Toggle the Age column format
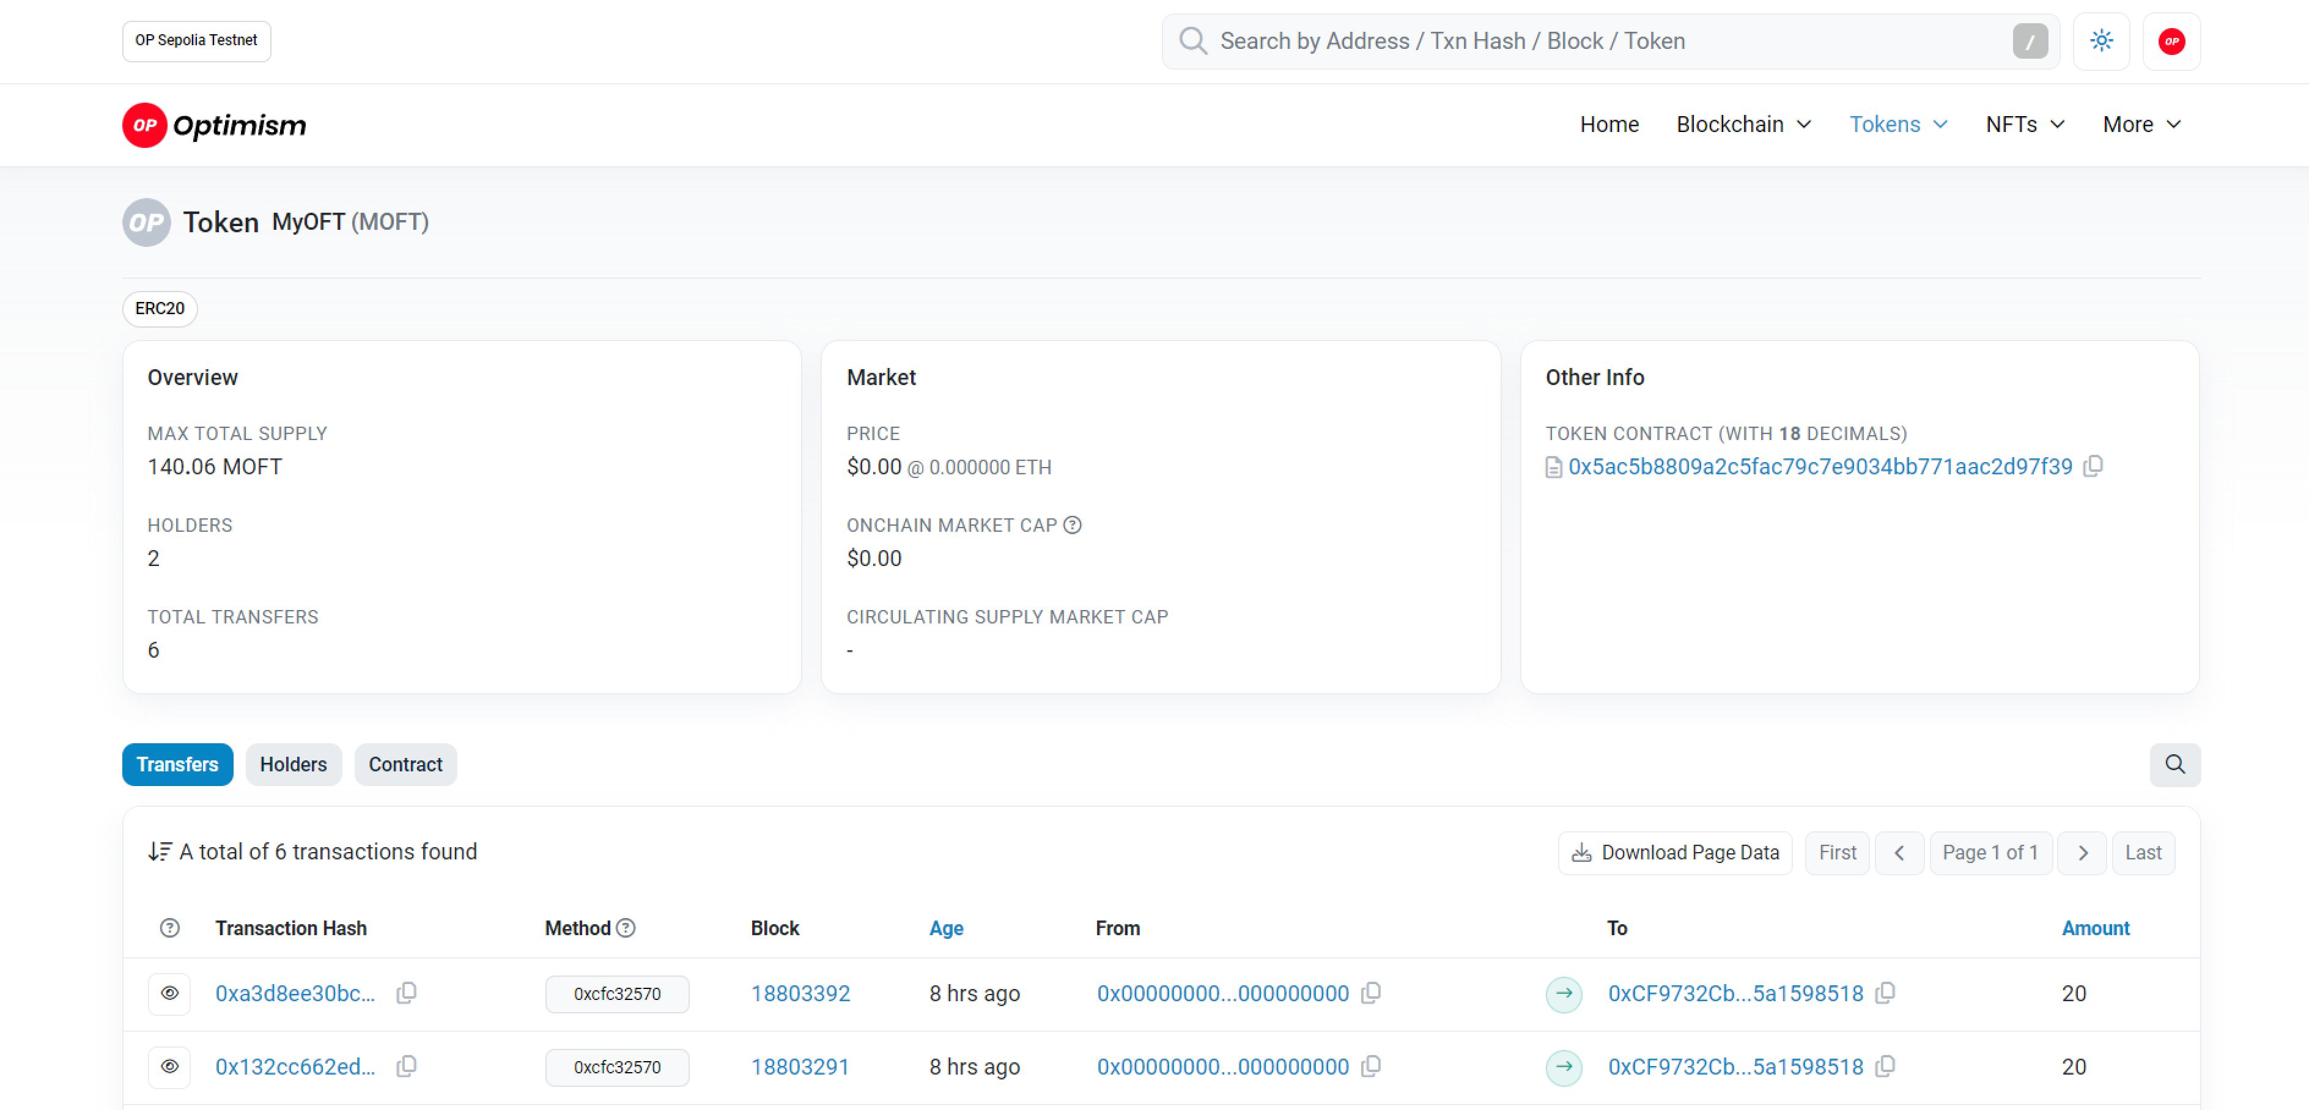The width and height of the screenshot is (2309, 1110). point(945,928)
